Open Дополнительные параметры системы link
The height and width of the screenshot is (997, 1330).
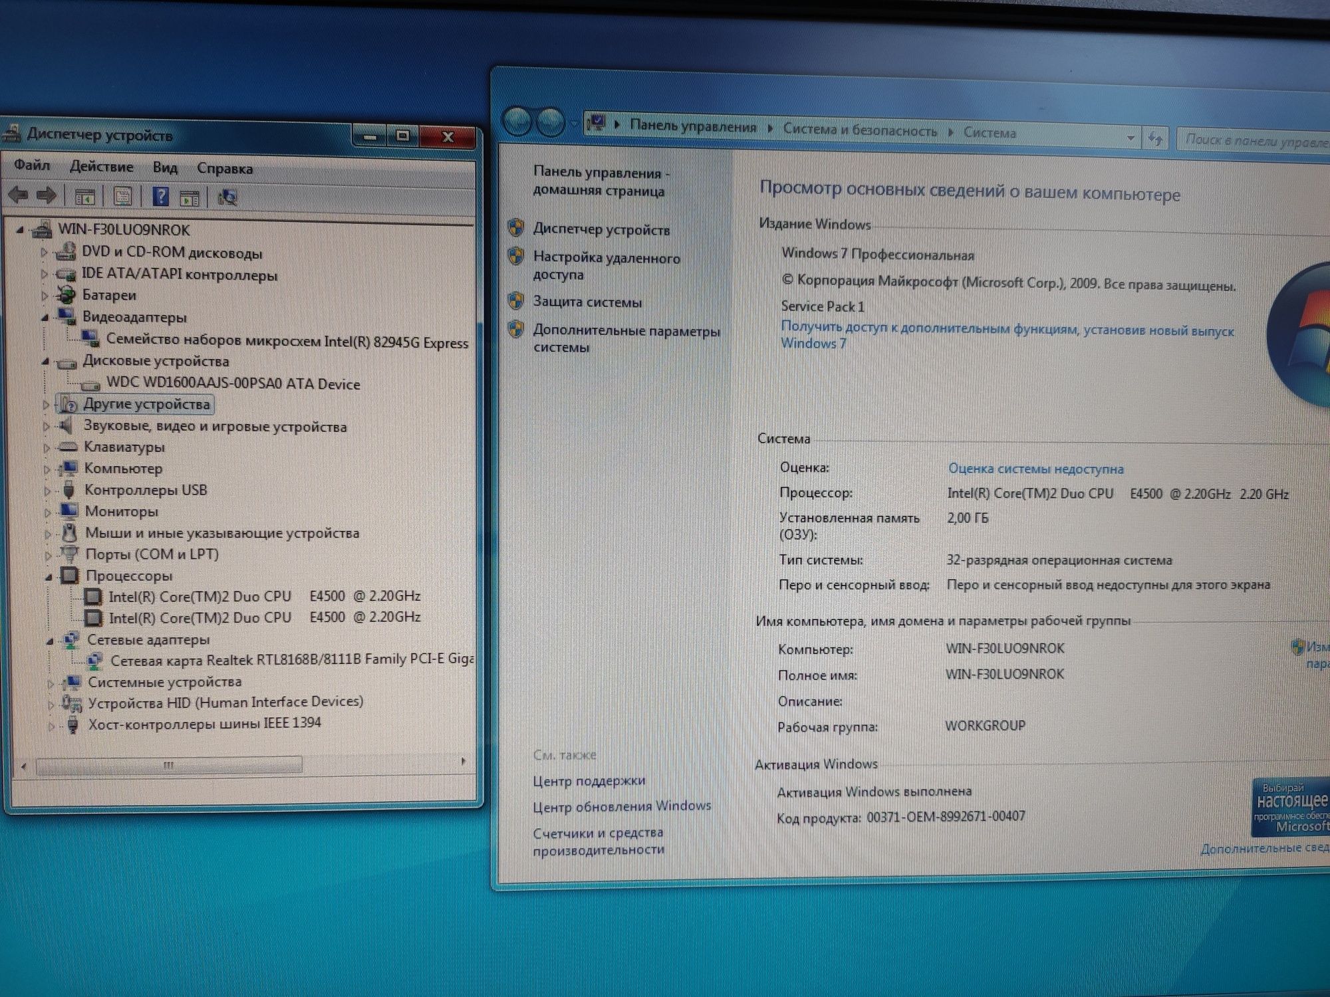[x=626, y=339]
